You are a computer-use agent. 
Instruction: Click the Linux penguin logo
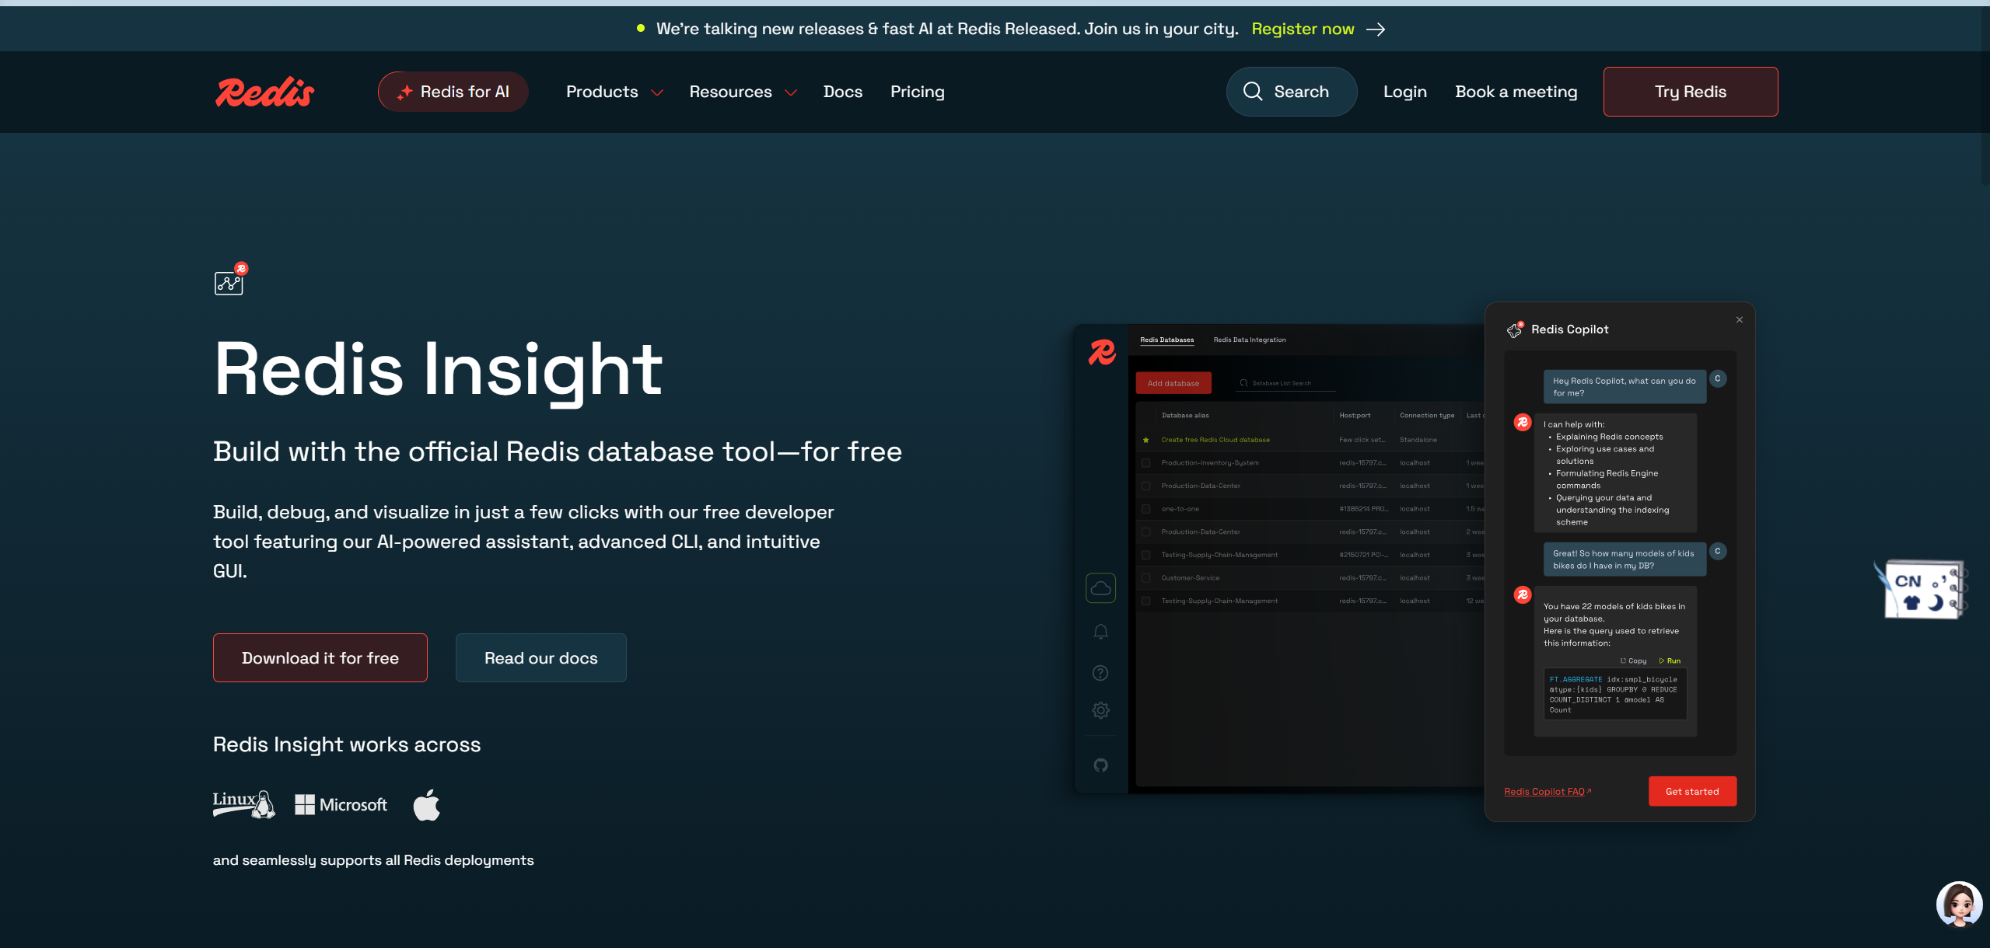point(243,804)
